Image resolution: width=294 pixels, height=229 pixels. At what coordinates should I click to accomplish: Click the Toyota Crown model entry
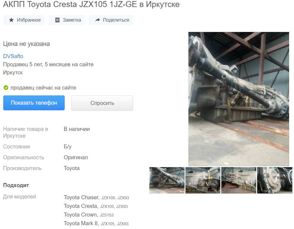coord(89,215)
